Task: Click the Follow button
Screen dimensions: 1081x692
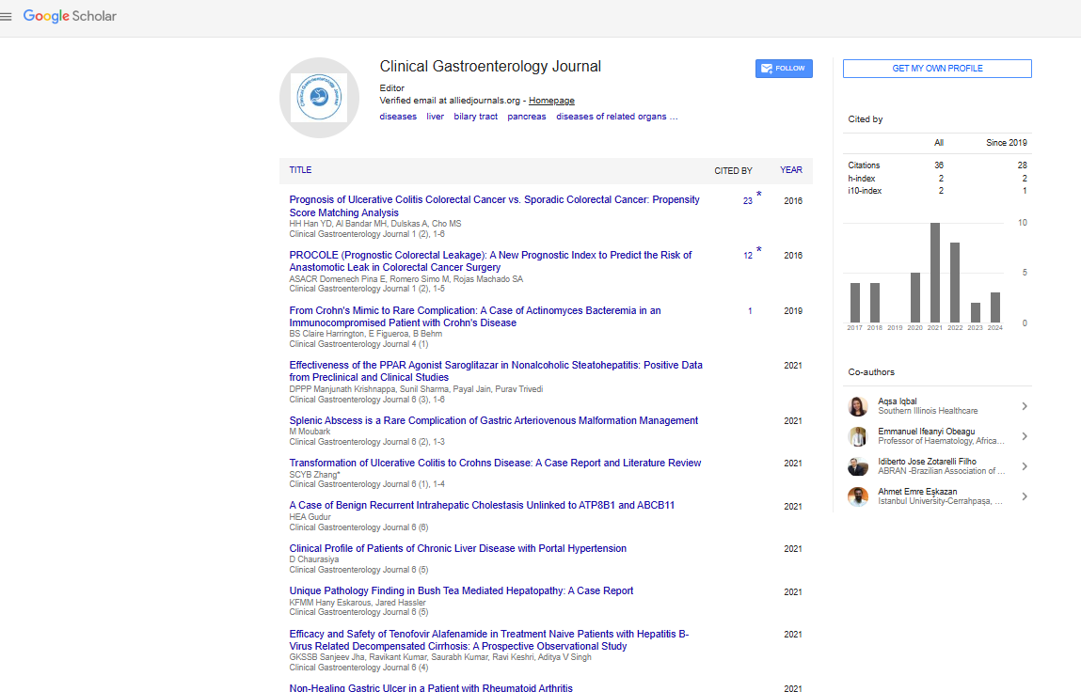Action: pos(784,69)
